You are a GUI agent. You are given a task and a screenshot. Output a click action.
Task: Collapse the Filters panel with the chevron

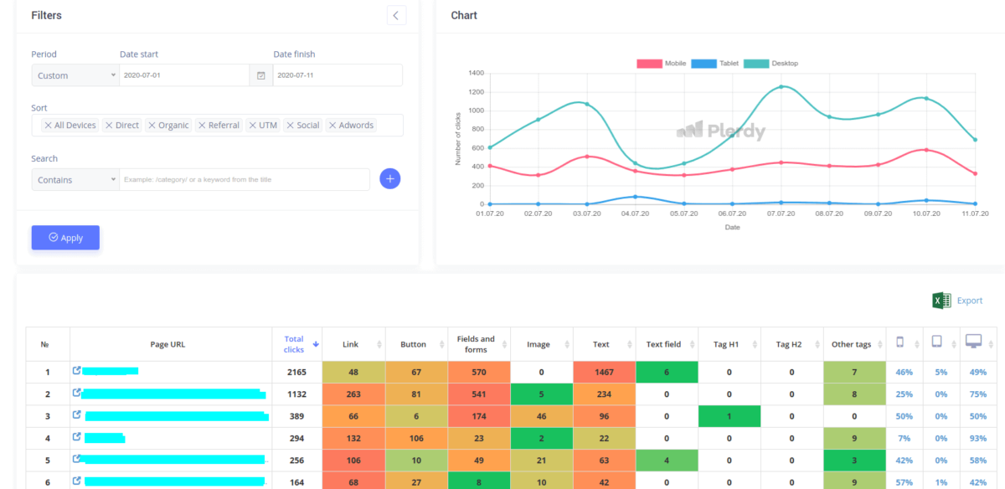(x=395, y=15)
